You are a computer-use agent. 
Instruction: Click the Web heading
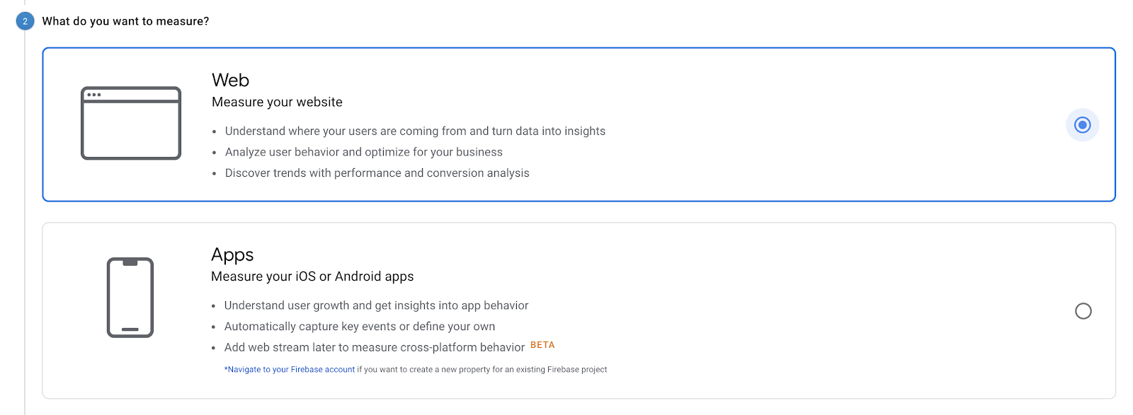(x=230, y=80)
